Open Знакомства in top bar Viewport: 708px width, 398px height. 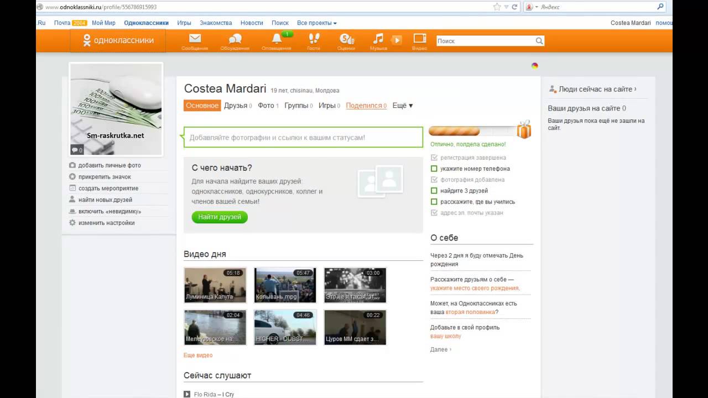coord(216,23)
